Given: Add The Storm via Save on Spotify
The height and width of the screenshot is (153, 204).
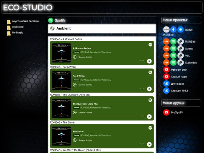Looking at the screenshot, I should (x=82, y=140).
